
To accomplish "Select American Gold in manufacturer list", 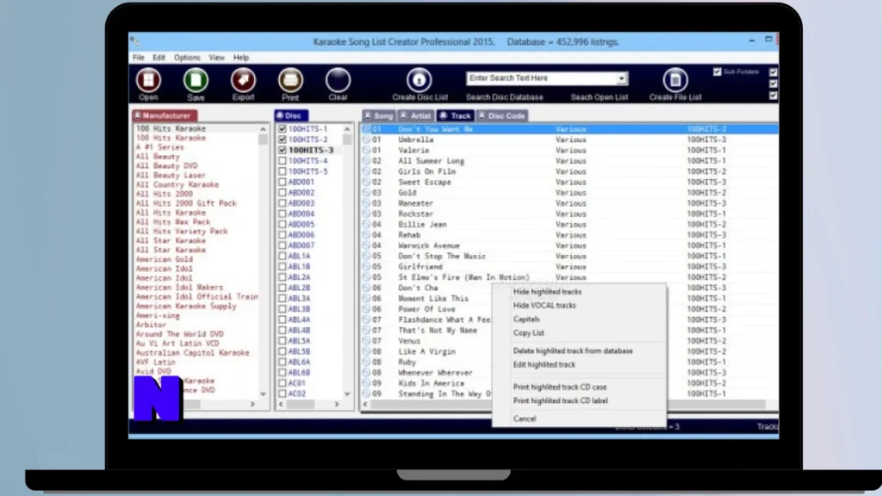I will tap(165, 259).
